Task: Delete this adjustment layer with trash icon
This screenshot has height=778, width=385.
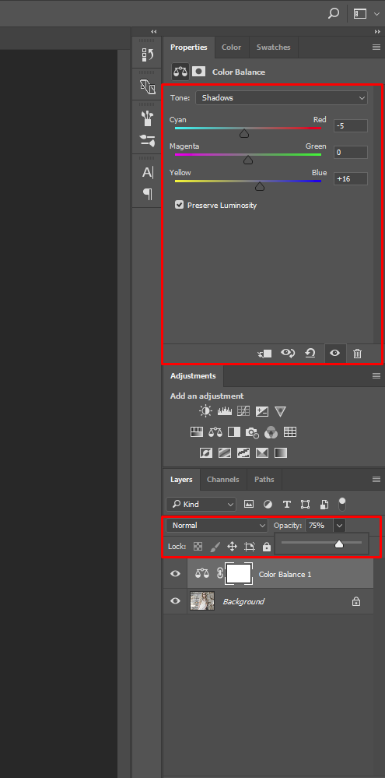Action: tap(357, 354)
